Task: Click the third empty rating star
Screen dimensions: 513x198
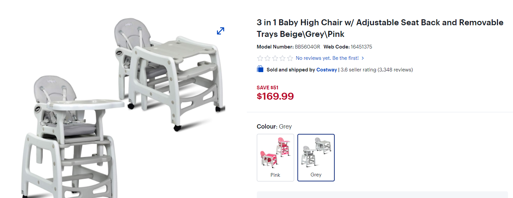Action: [275, 58]
